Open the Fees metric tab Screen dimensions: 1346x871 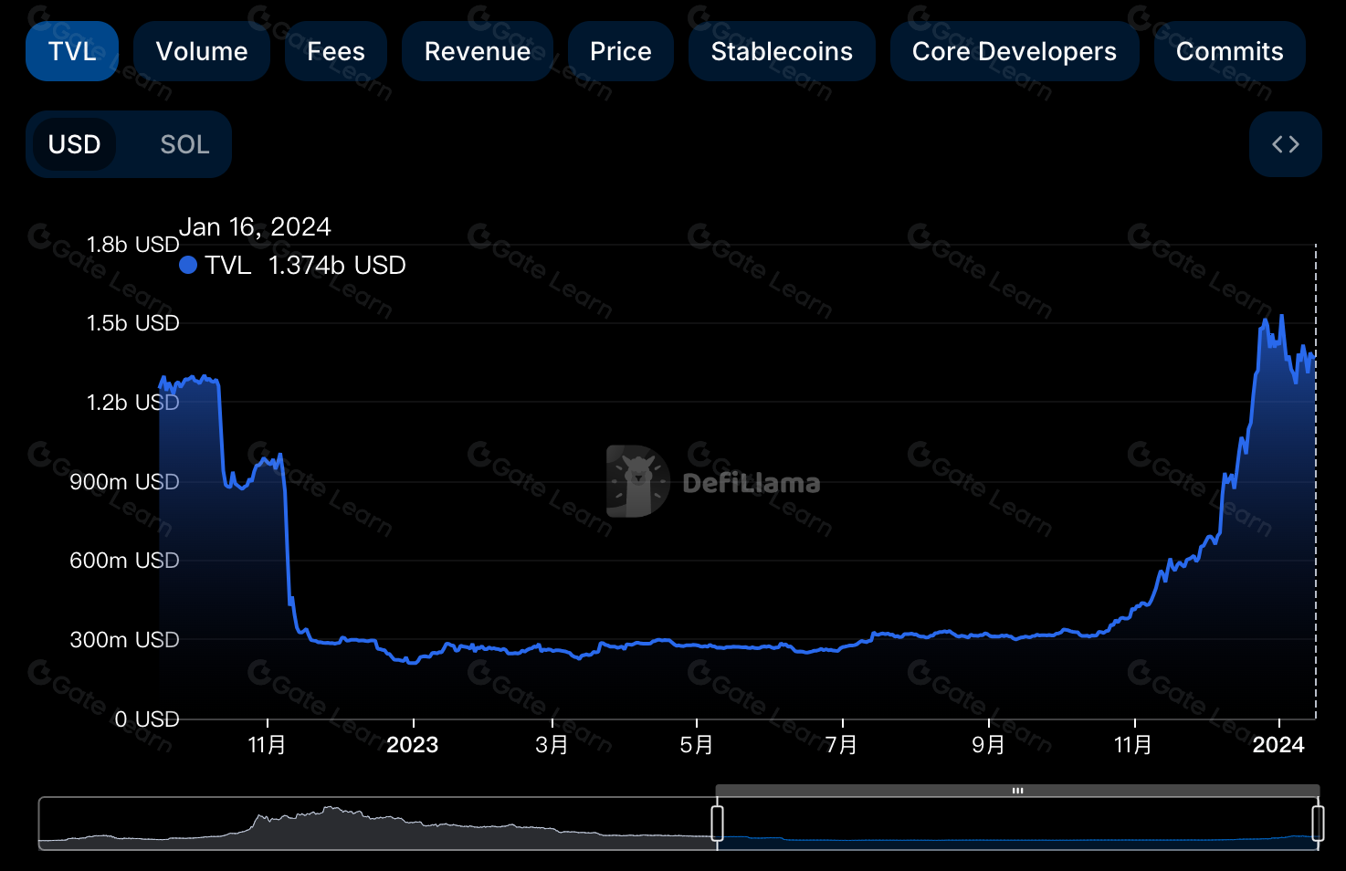coord(336,51)
